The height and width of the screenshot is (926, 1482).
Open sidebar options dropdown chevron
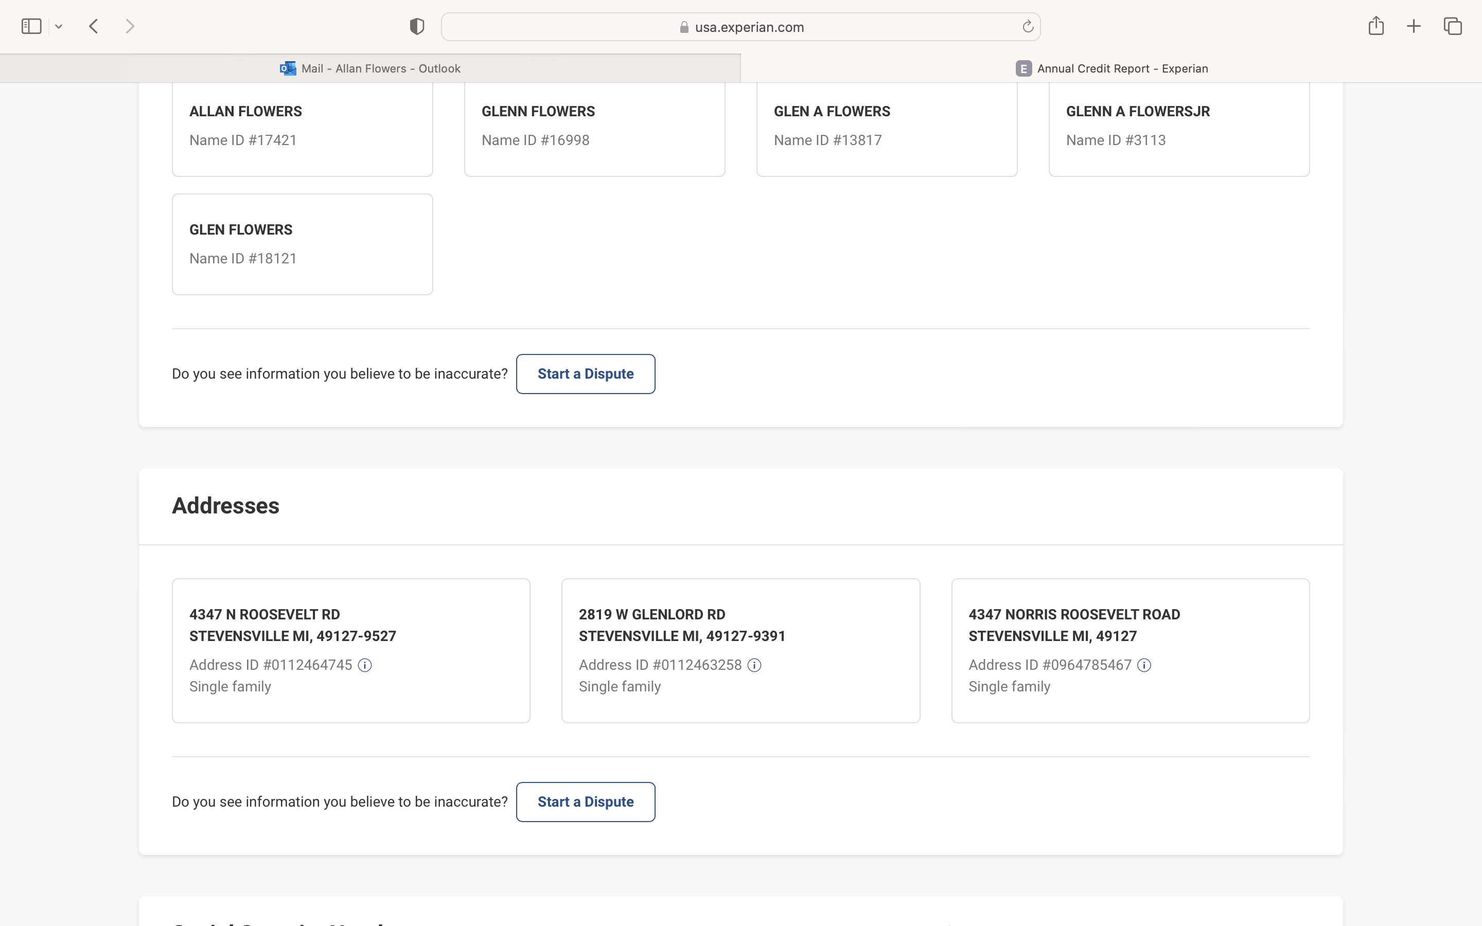[x=59, y=26]
